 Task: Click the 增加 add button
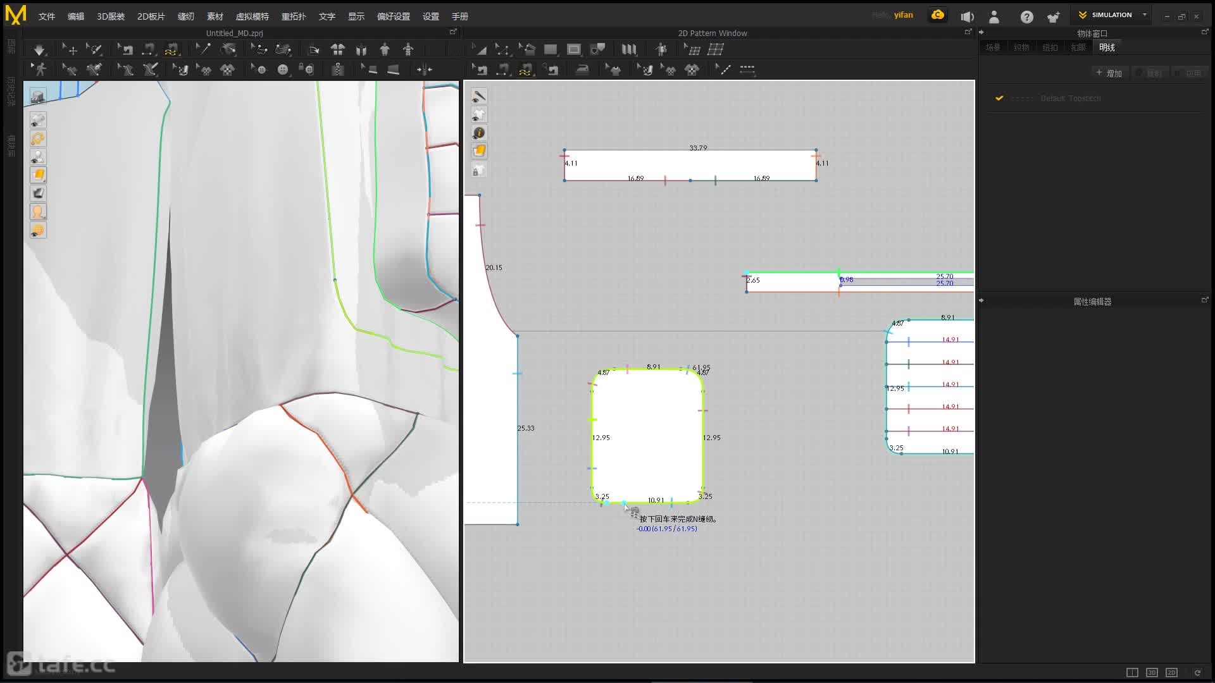(1109, 73)
